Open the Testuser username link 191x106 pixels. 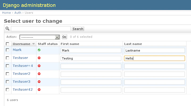pyautogui.click(x=20, y=58)
